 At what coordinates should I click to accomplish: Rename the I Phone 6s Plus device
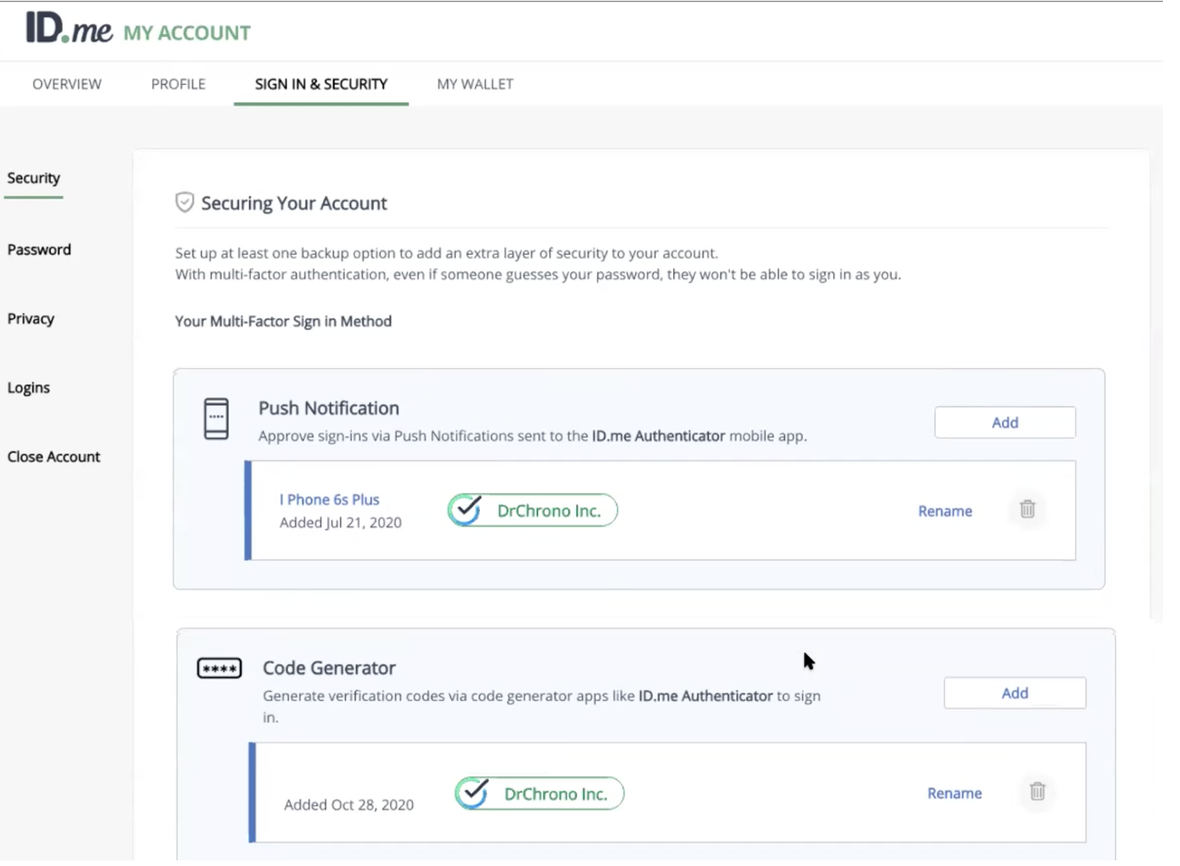[x=945, y=512]
